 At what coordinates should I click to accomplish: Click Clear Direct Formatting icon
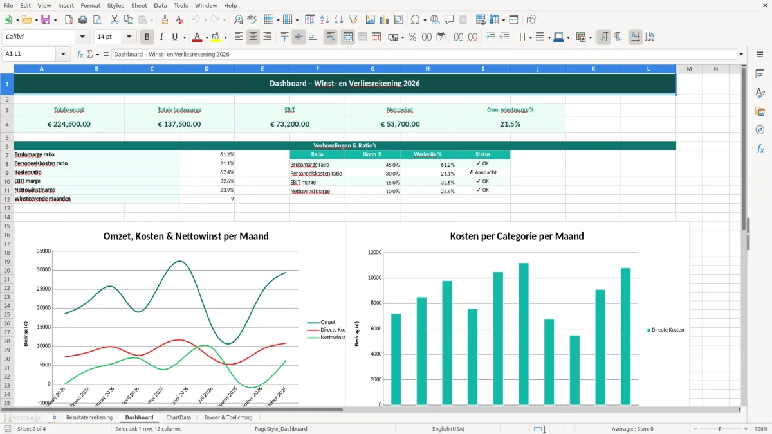point(178,20)
